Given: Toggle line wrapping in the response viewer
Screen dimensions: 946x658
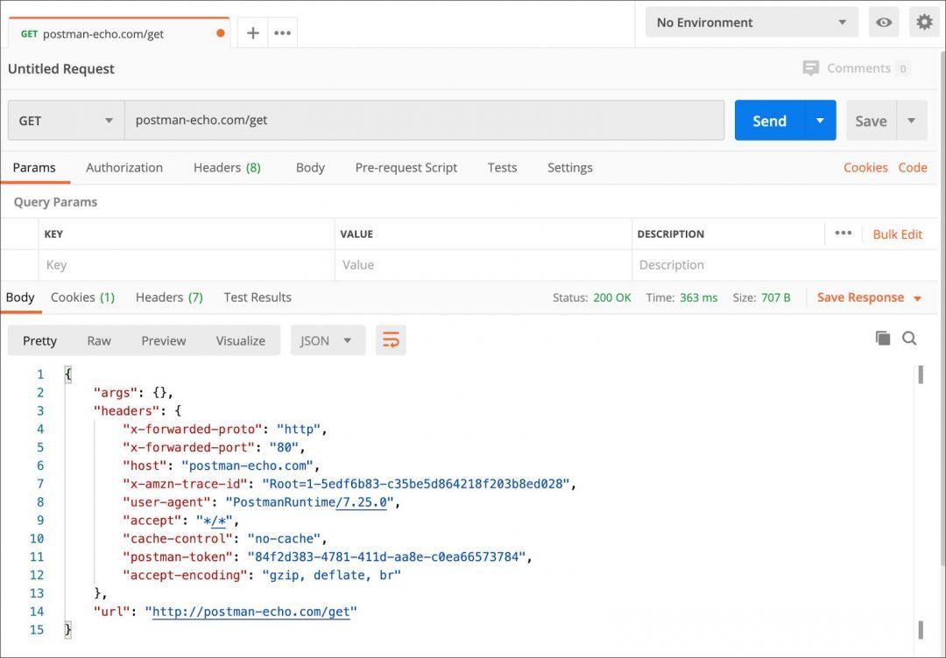Looking at the screenshot, I should click(391, 339).
